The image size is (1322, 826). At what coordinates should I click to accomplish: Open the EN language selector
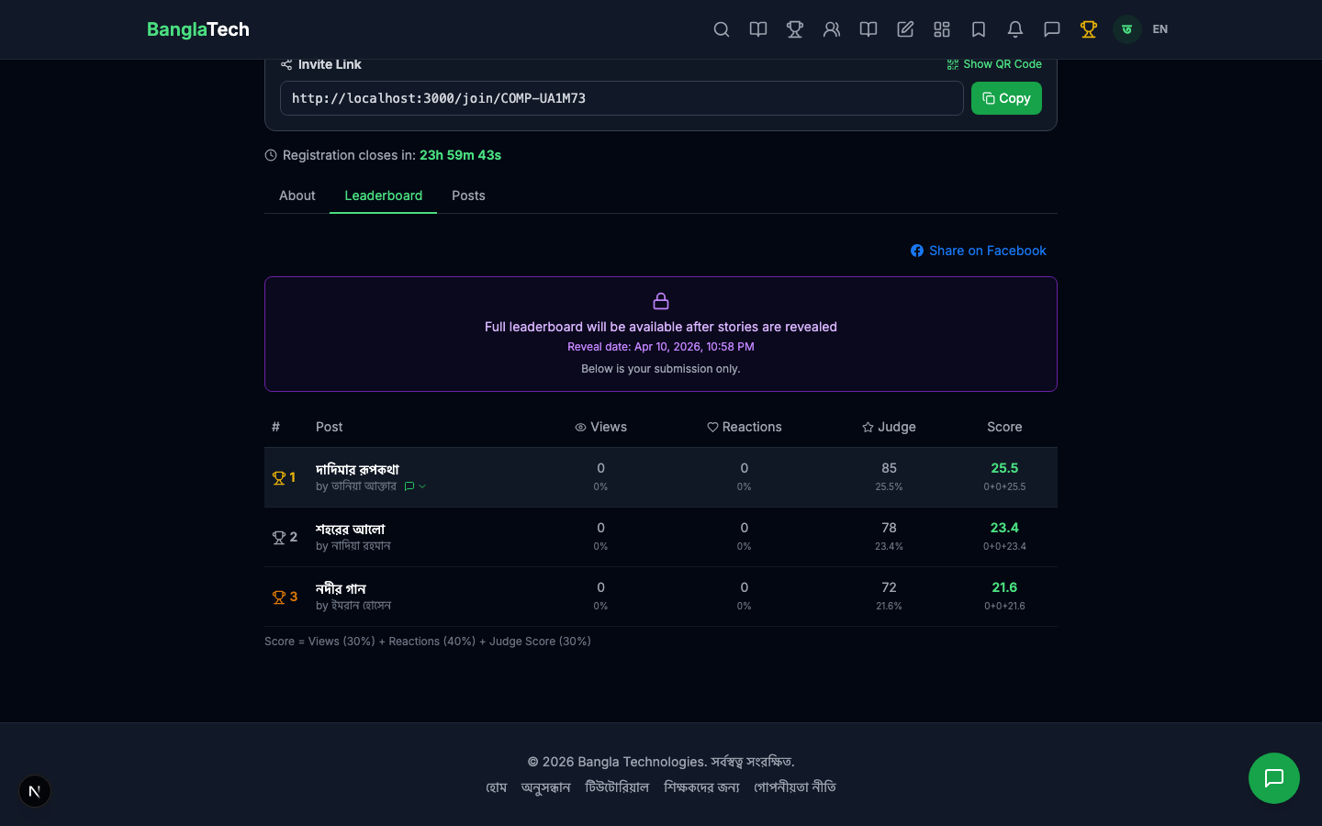click(x=1160, y=29)
